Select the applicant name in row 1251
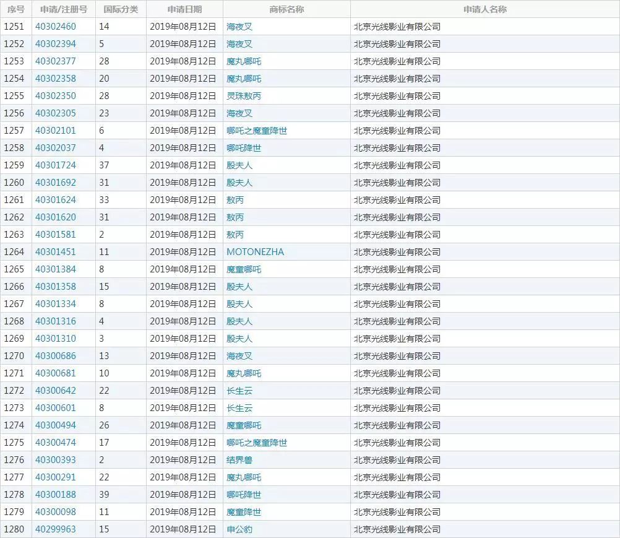 397,27
